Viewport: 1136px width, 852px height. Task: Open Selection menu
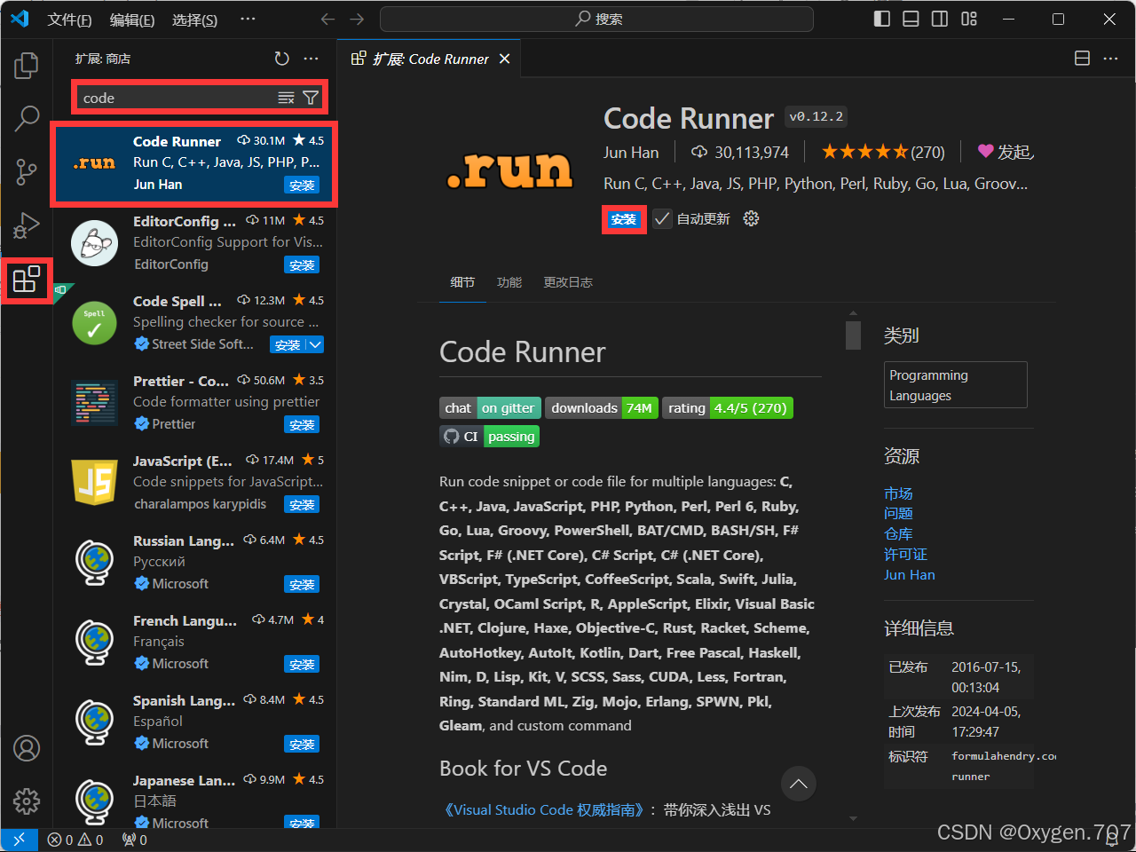[x=194, y=20]
